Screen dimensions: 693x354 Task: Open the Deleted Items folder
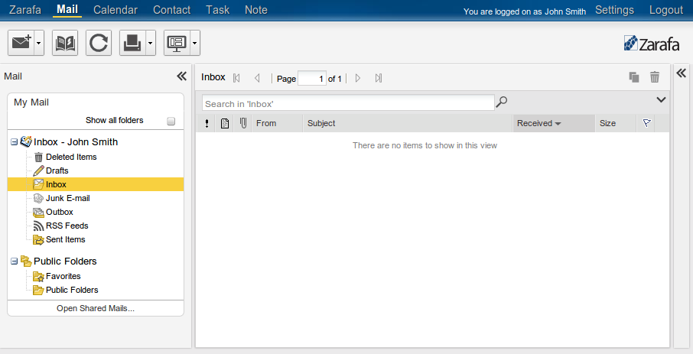71,157
